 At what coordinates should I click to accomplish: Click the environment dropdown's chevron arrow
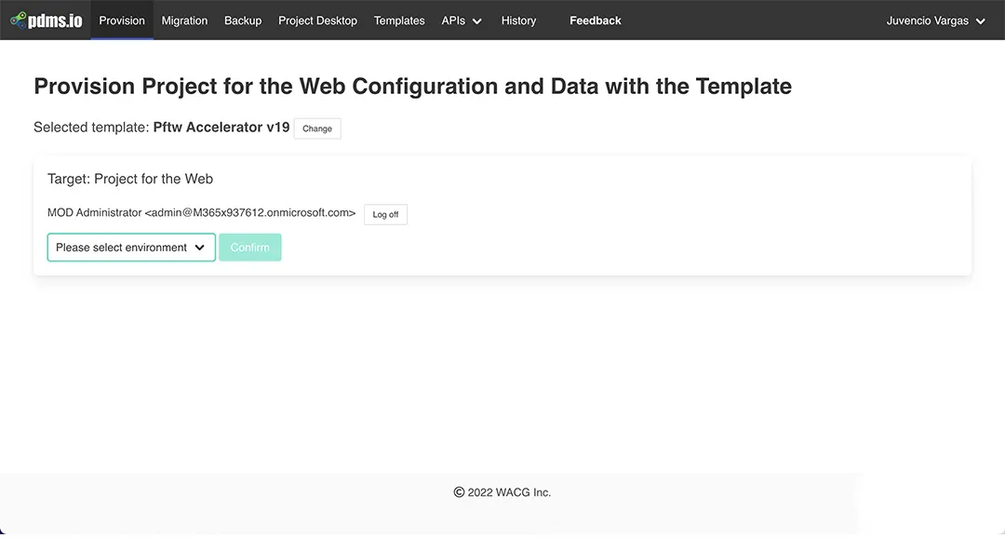pos(199,248)
